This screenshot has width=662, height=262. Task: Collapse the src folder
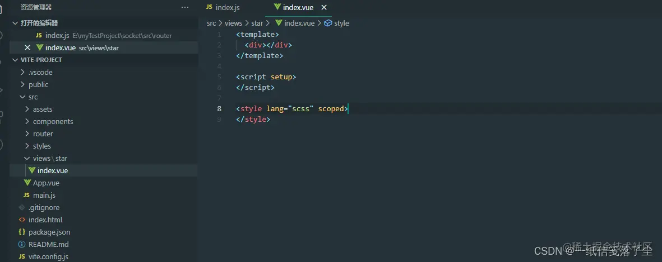click(x=22, y=97)
